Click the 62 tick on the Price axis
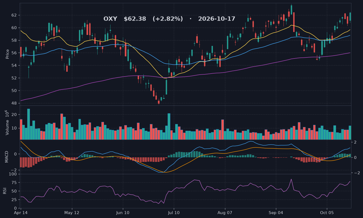Viewport: 363px width, 218px height. (14, 15)
